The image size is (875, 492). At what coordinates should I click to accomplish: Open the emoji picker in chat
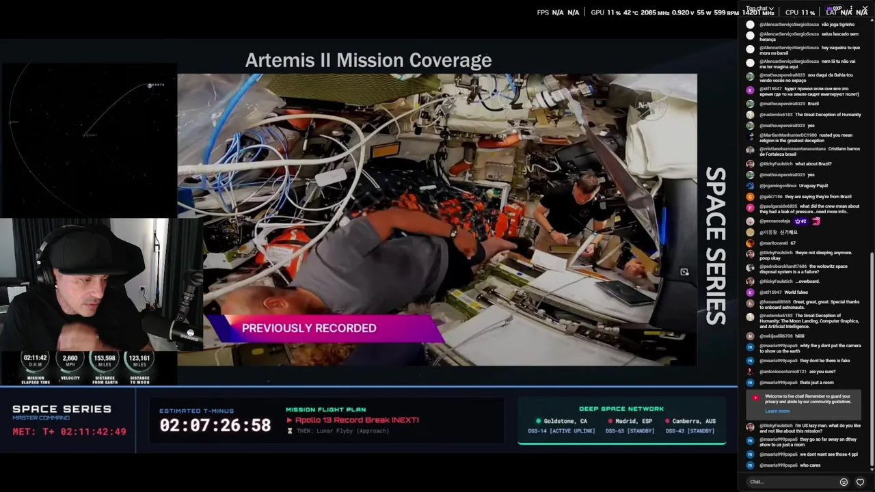(844, 482)
